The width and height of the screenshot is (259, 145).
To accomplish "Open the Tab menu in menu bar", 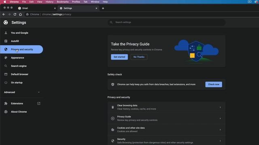I will click(85, 2).
